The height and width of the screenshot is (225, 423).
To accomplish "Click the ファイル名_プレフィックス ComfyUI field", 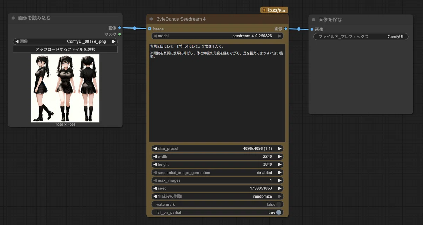I will click(x=361, y=37).
